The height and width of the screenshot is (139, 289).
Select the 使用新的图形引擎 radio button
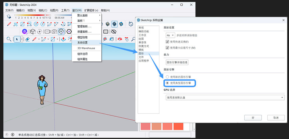pyautogui.click(x=167, y=77)
